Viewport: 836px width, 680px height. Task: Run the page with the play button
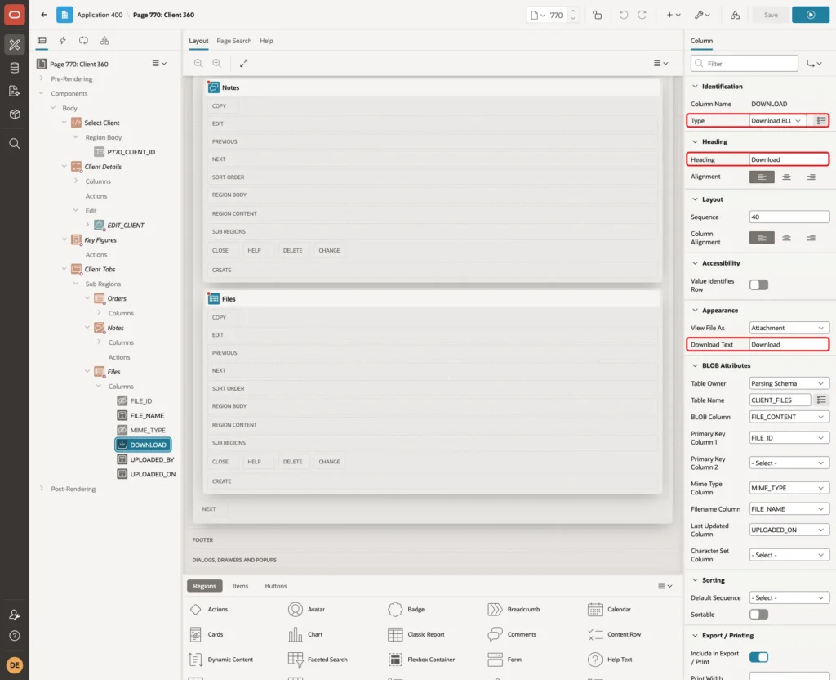click(811, 15)
